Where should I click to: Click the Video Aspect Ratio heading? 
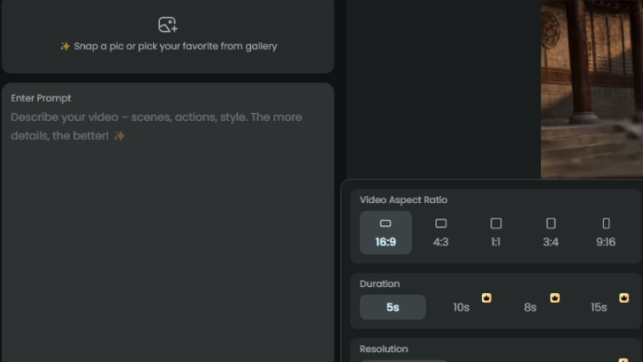tap(403, 200)
